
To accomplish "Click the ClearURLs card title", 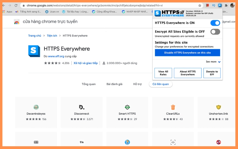I will (173, 114).
